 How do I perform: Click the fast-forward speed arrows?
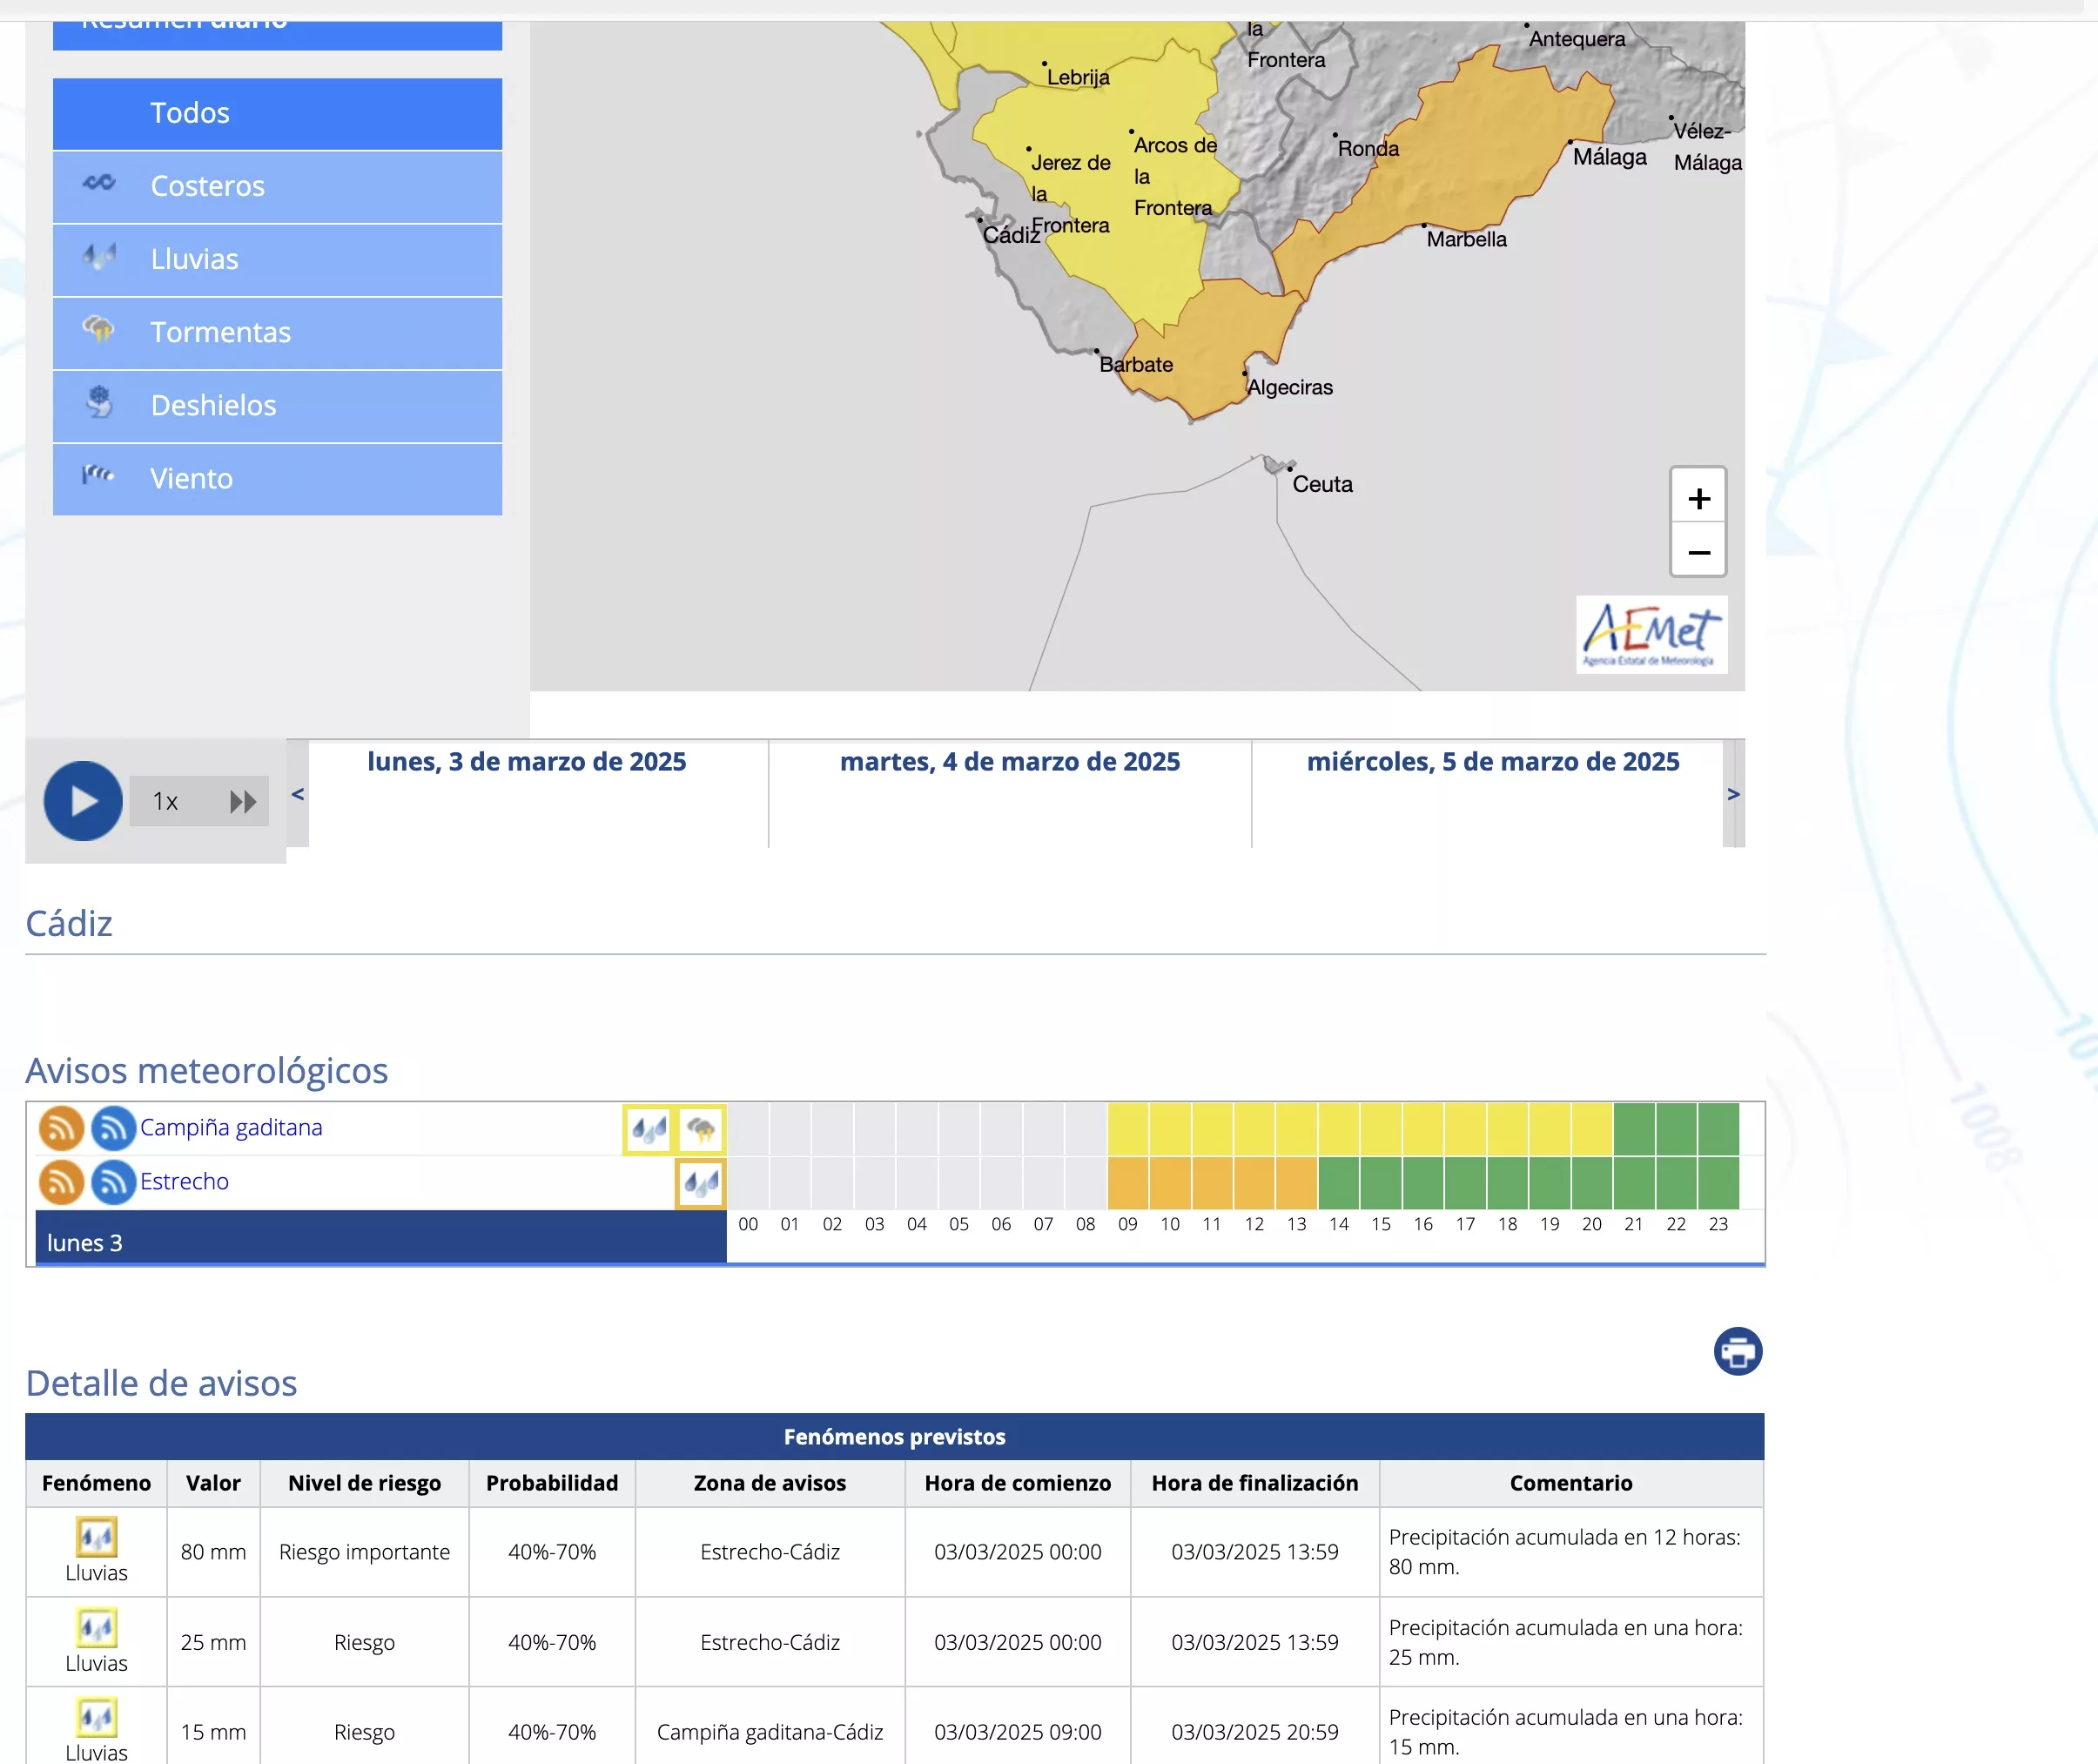click(242, 801)
